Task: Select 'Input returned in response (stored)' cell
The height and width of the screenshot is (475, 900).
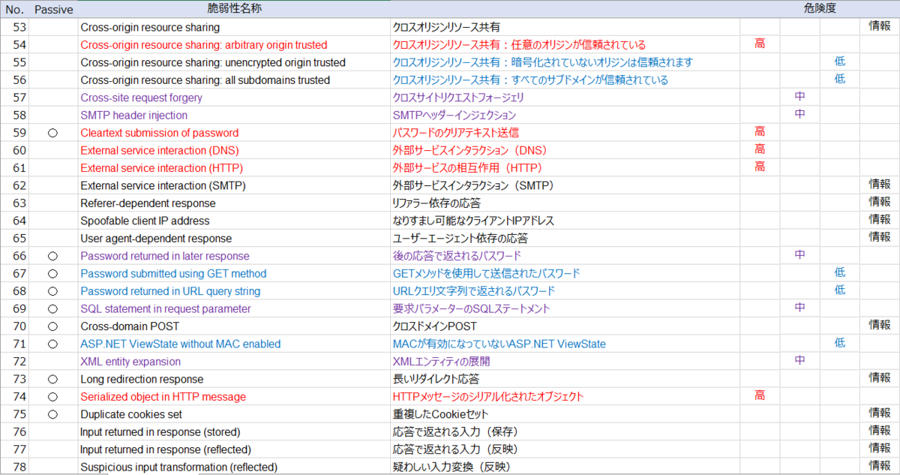Action: pyautogui.click(x=234, y=432)
